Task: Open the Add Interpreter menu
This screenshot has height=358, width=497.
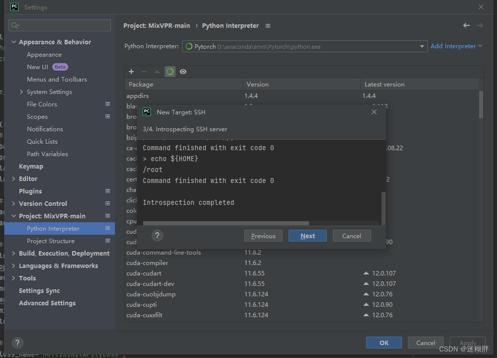Action: [x=456, y=46]
